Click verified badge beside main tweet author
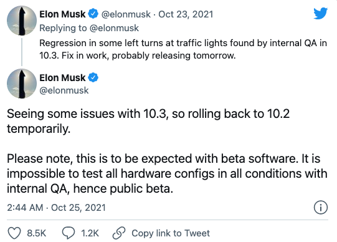337x242 pixels. point(93,77)
